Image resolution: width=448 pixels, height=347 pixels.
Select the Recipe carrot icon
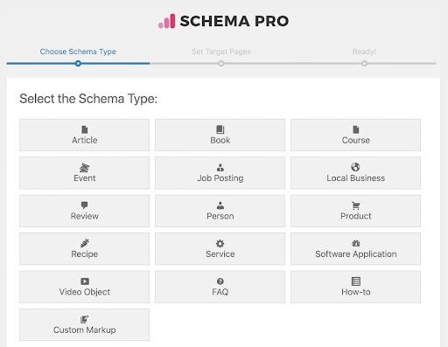[x=85, y=243]
